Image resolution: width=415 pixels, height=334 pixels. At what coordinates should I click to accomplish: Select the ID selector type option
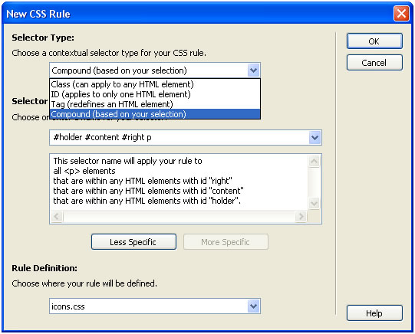[x=155, y=94]
